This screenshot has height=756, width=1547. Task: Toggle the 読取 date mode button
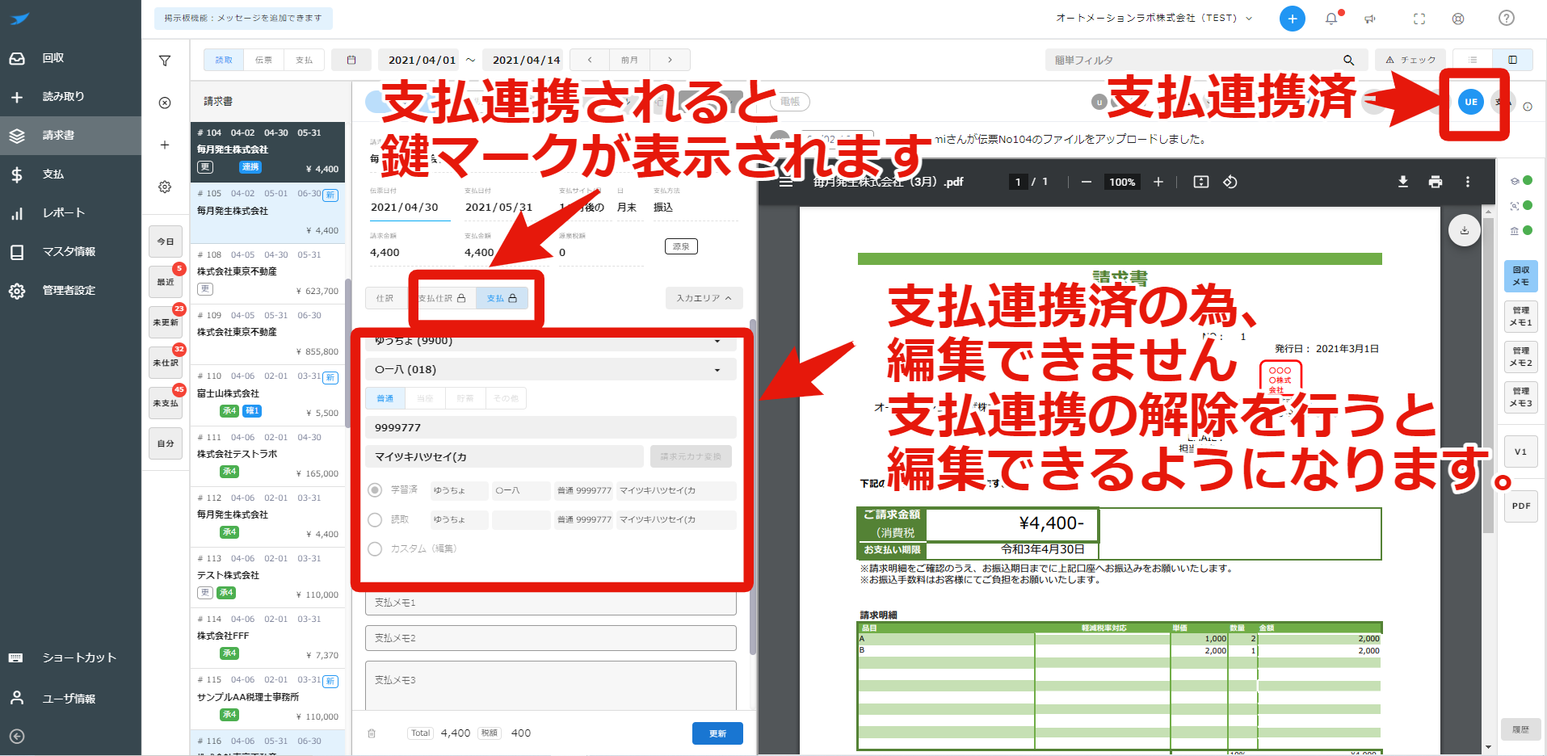pyautogui.click(x=224, y=60)
